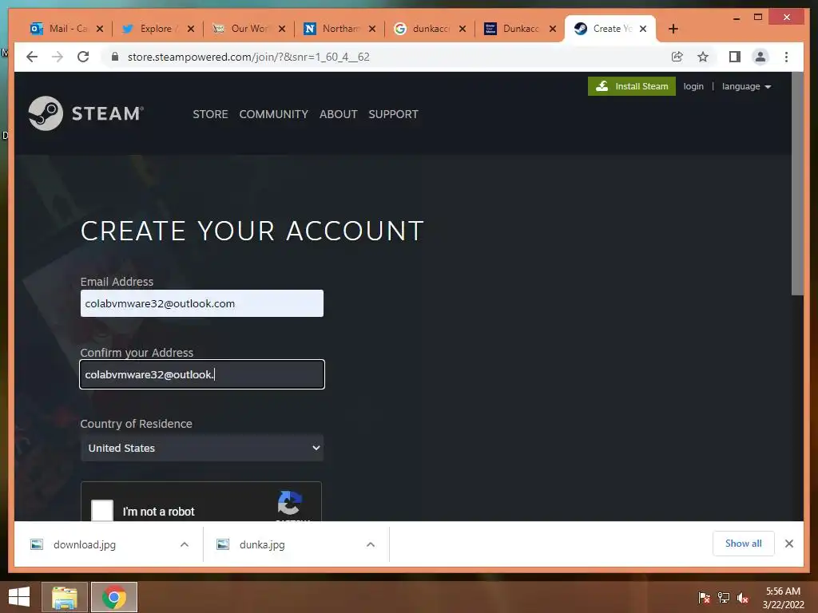
Task: Click the site padlock icon
Action: pos(115,57)
